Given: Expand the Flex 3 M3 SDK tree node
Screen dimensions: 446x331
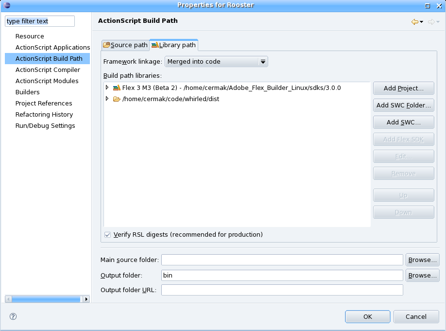Looking at the screenshot, I should (x=107, y=88).
